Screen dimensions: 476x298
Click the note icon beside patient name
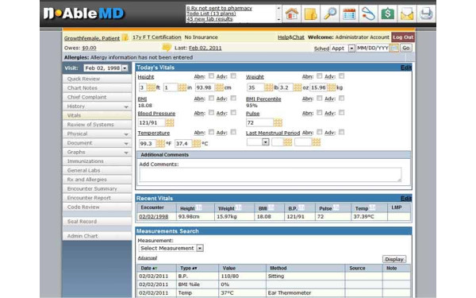click(x=125, y=37)
